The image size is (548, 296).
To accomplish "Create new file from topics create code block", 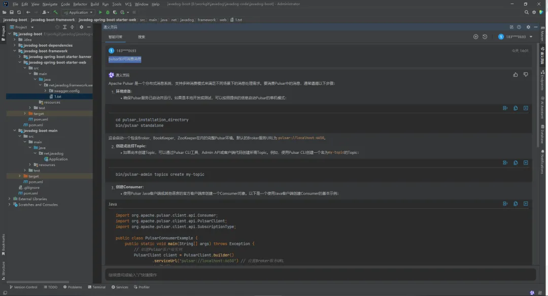I will pos(526,162).
